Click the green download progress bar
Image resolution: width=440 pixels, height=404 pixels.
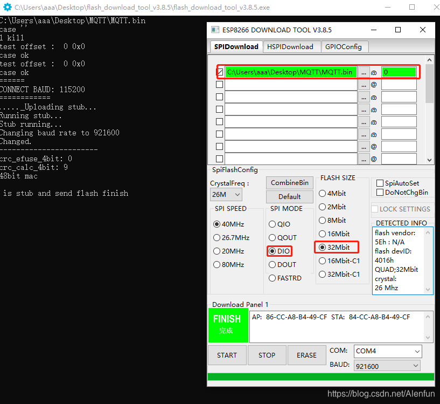tap(321, 376)
